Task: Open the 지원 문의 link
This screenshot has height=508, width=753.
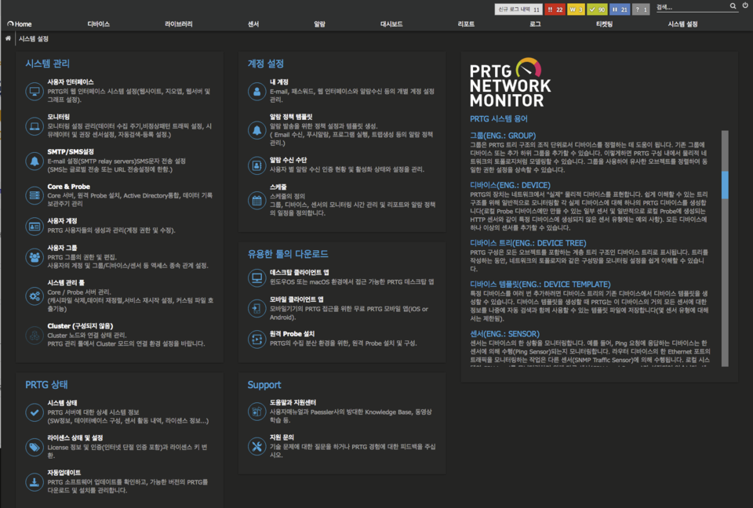Action: (x=282, y=437)
